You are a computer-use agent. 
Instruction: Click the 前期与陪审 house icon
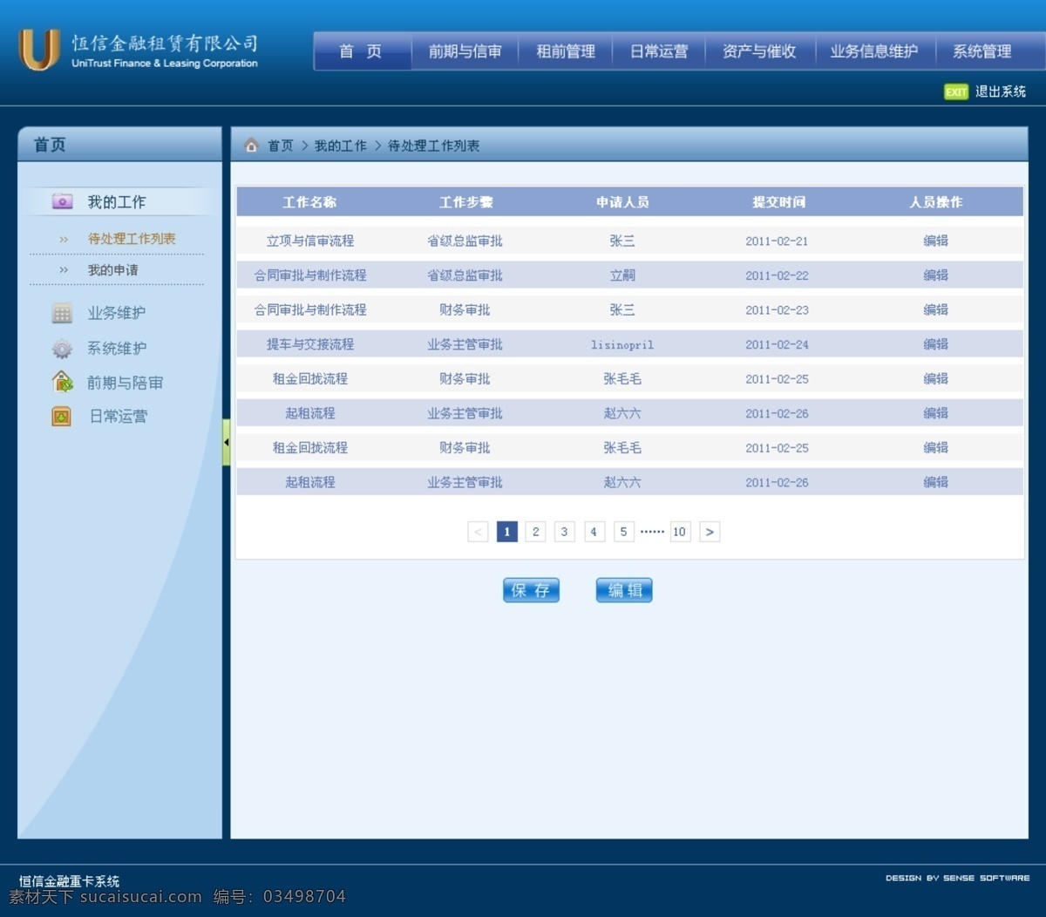click(62, 382)
